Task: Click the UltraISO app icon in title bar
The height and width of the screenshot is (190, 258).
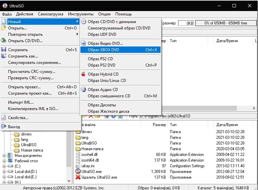Action: (x=5, y=6)
